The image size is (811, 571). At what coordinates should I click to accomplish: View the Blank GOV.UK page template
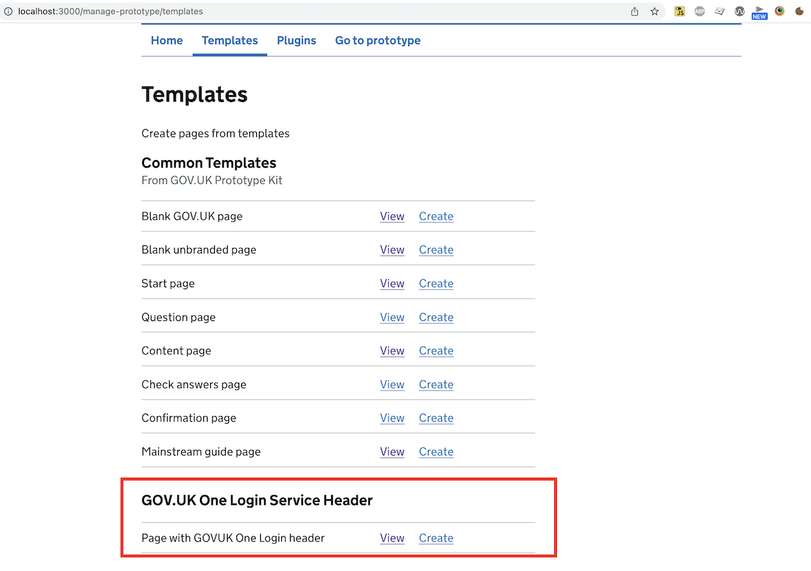(392, 216)
